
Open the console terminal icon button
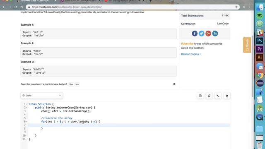pos(218,96)
